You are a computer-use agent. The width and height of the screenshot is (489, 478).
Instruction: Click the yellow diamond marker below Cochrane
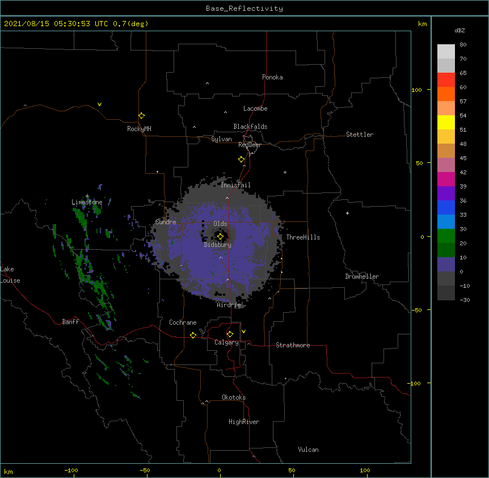(193, 335)
